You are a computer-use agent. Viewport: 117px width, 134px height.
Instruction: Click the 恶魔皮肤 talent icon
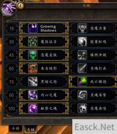33,55
